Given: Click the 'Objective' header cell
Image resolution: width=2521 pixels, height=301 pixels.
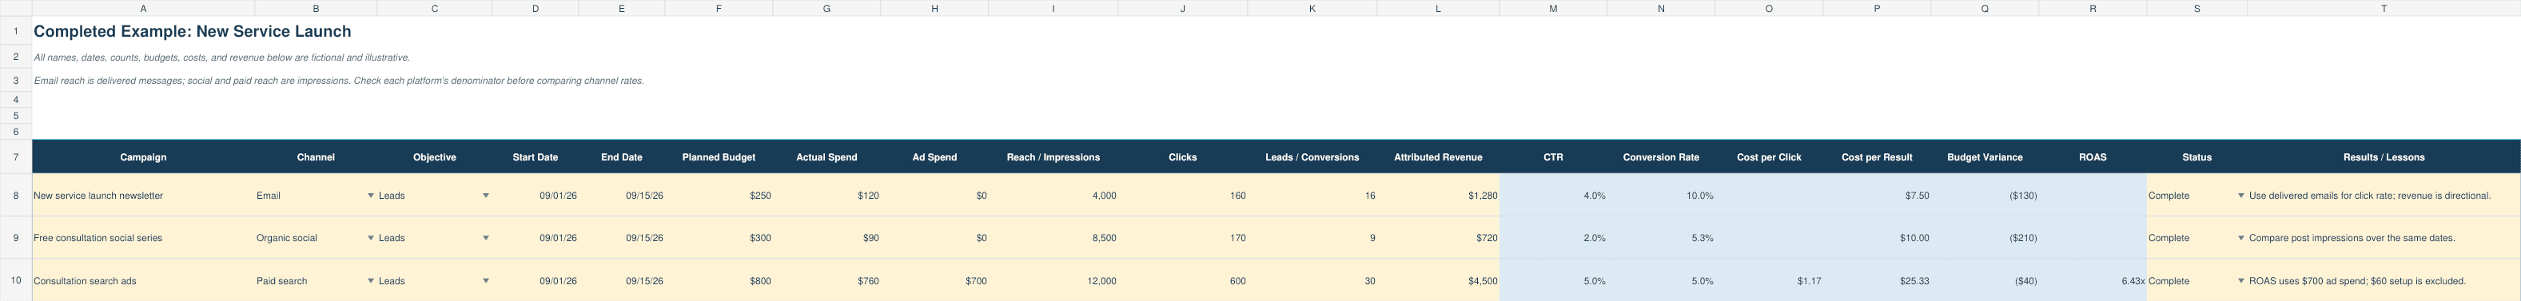Looking at the screenshot, I should tap(435, 156).
